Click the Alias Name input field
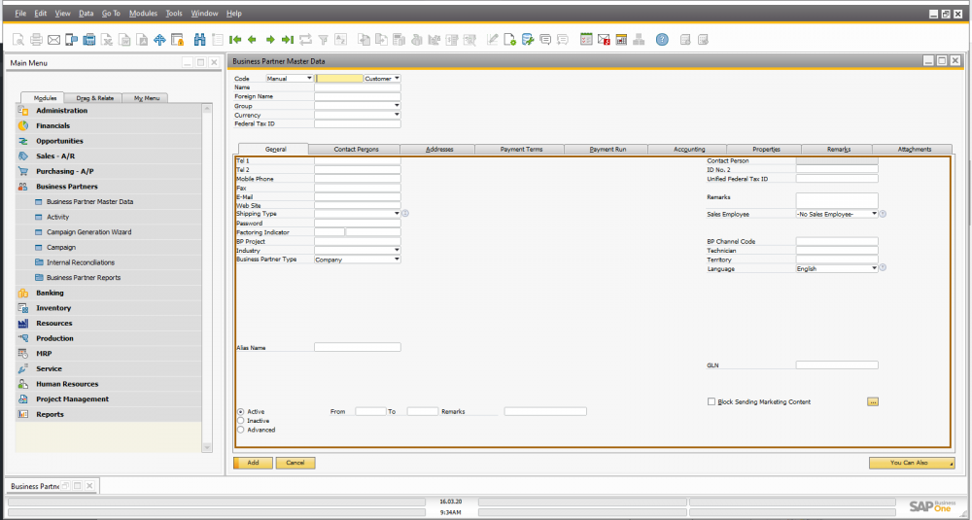This screenshot has width=972, height=520. pos(357,347)
